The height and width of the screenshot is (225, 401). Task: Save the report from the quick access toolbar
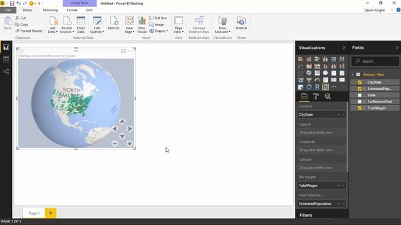coord(12,4)
